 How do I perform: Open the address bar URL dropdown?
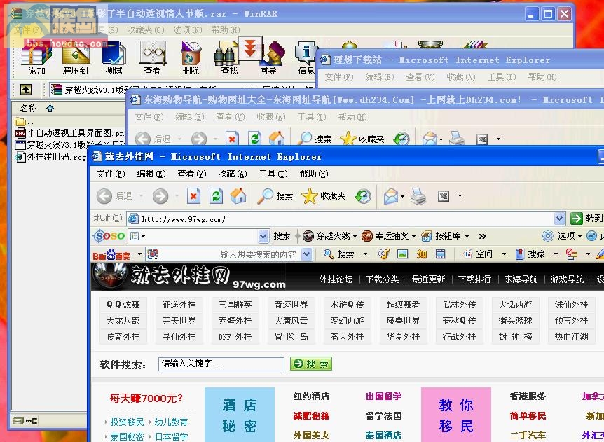(x=560, y=219)
